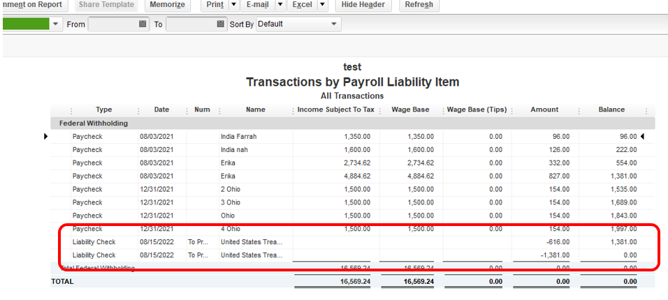Viewport: 668px width, 300px height.
Task: Click the All Transactions subtitle
Action: (x=352, y=96)
